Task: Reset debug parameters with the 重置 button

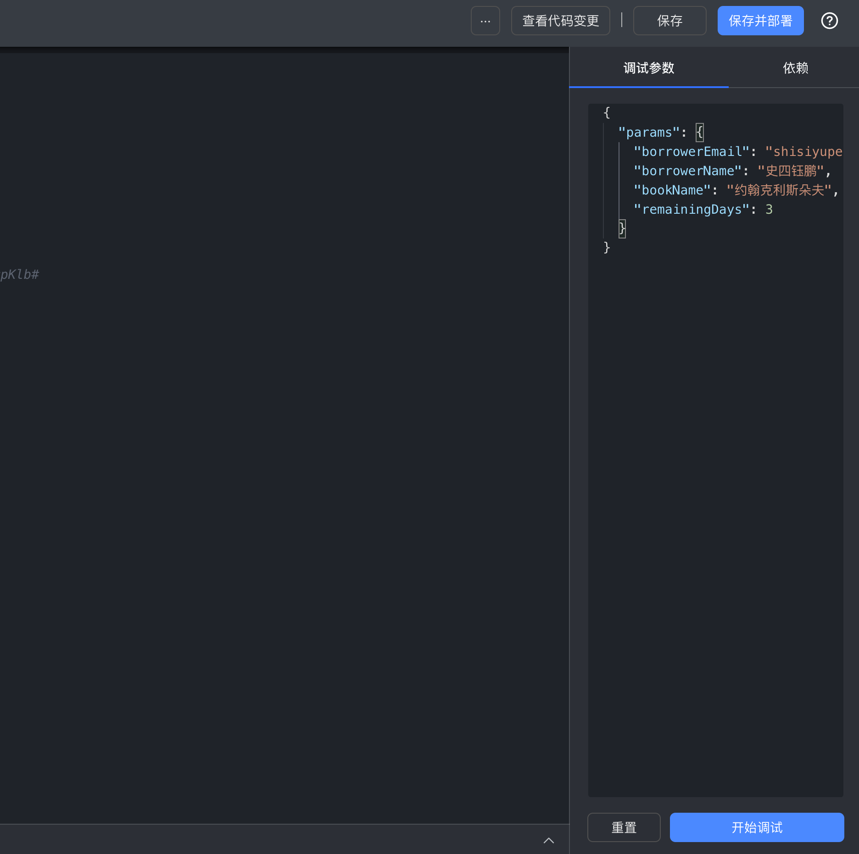Action: [x=624, y=827]
